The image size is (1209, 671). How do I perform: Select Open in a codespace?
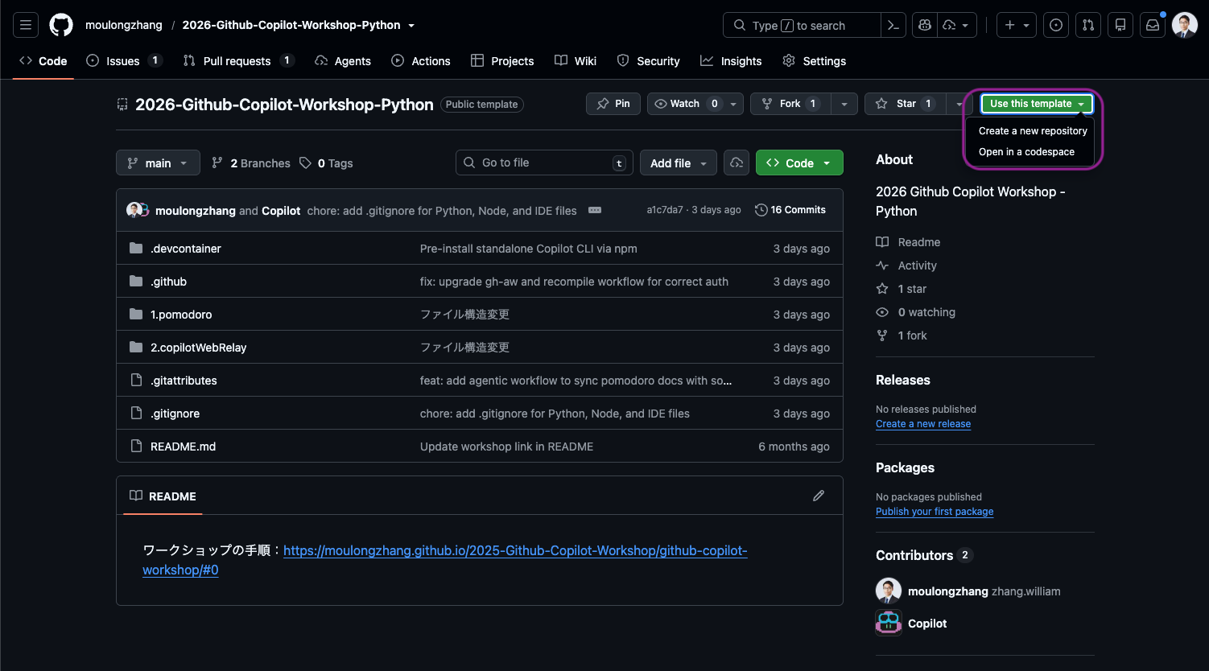(x=1026, y=151)
